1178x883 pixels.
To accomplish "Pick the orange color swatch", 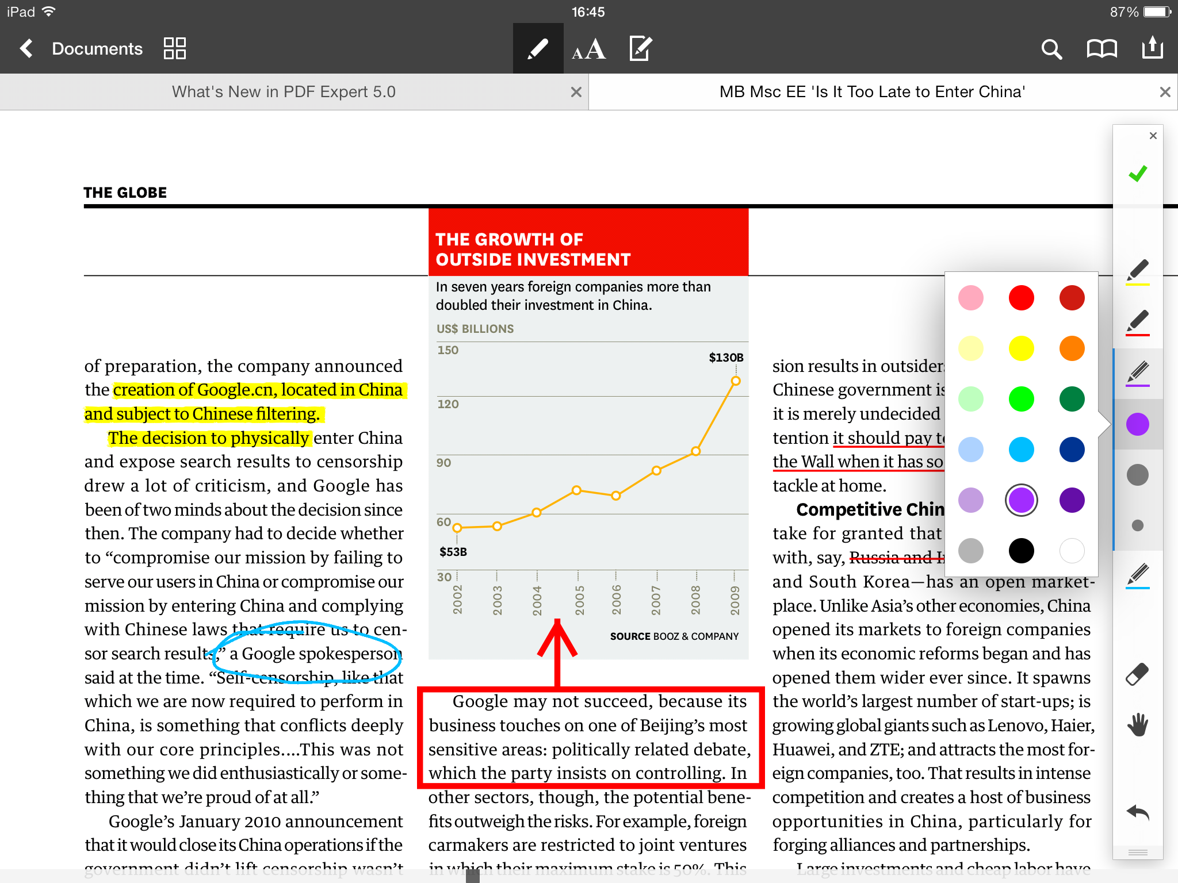I will pos(1072,348).
